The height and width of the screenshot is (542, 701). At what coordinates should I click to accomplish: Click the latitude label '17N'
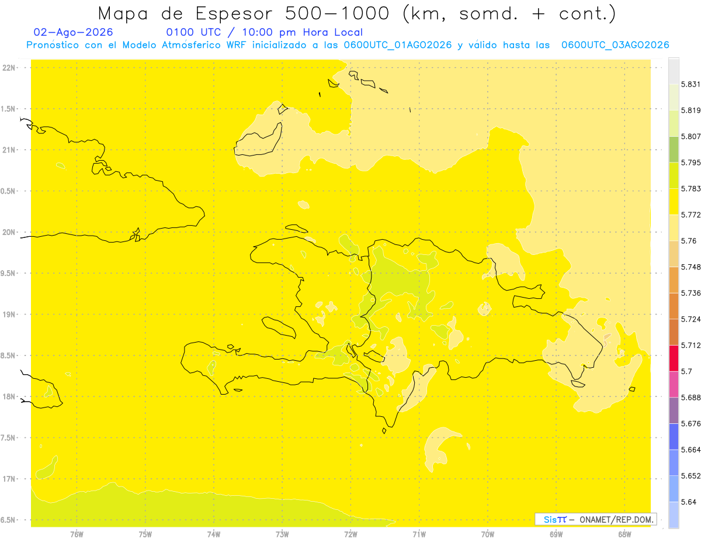[9, 479]
